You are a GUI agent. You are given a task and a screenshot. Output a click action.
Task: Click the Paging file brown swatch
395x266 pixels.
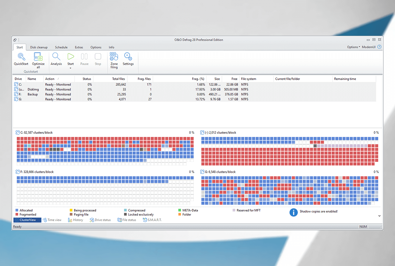click(x=71, y=214)
